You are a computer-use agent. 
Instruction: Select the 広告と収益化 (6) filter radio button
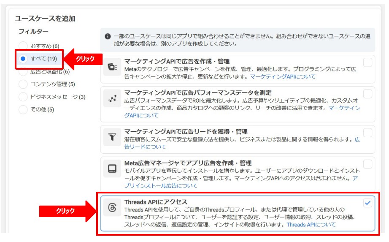tap(23, 71)
